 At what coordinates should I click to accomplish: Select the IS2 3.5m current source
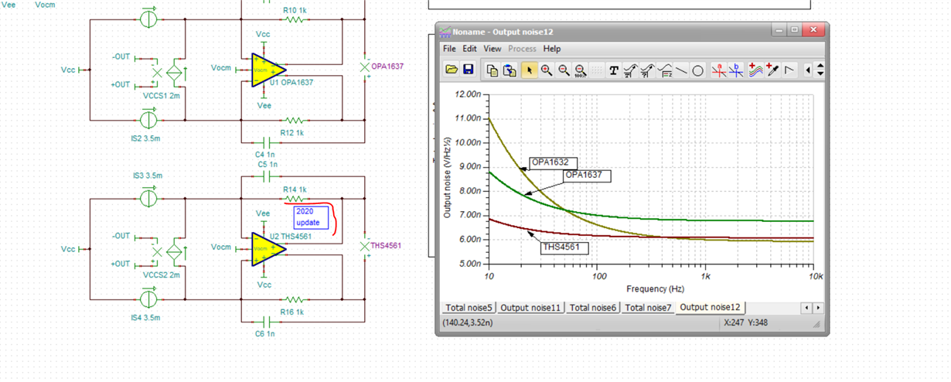coord(148,120)
